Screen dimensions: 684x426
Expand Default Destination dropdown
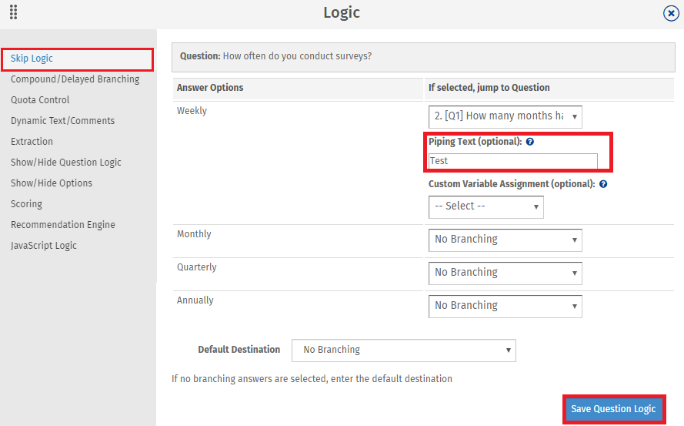click(x=403, y=351)
